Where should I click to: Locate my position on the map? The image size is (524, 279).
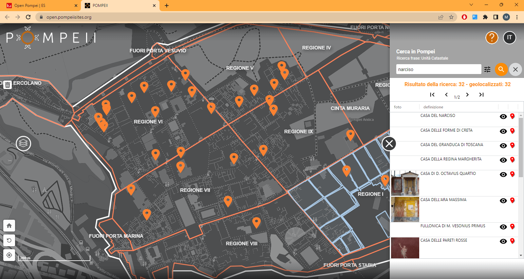[x=9, y=255]
